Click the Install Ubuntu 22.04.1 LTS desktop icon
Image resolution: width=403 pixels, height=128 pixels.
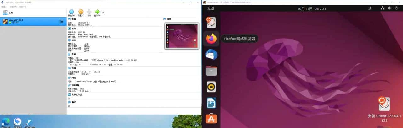pyautogui.click(x=384, y=109)
